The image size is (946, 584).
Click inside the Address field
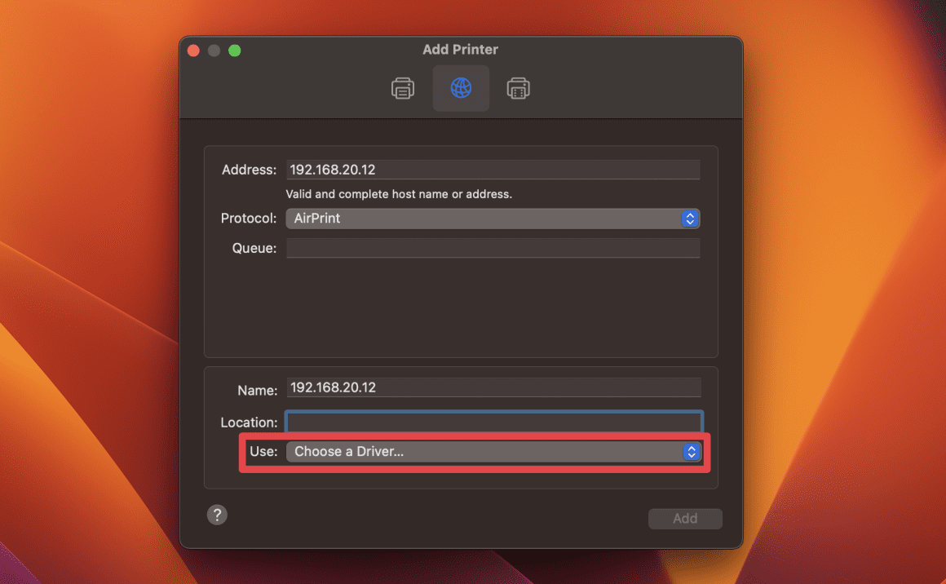[x=493, y=169]
